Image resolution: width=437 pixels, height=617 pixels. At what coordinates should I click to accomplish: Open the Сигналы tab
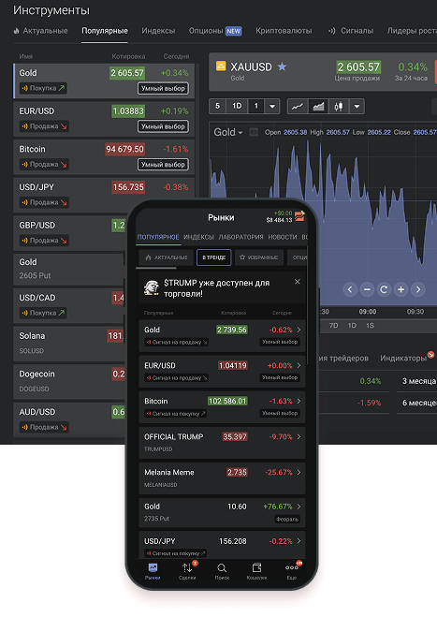pyautogui.click(x=351, y=31)
